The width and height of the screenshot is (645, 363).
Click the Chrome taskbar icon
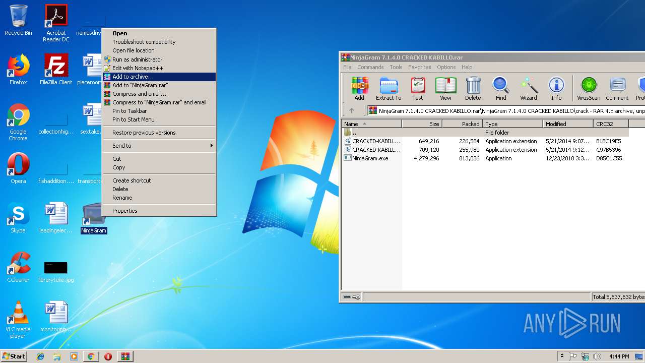pyautogui.click(x=91, y=356)
